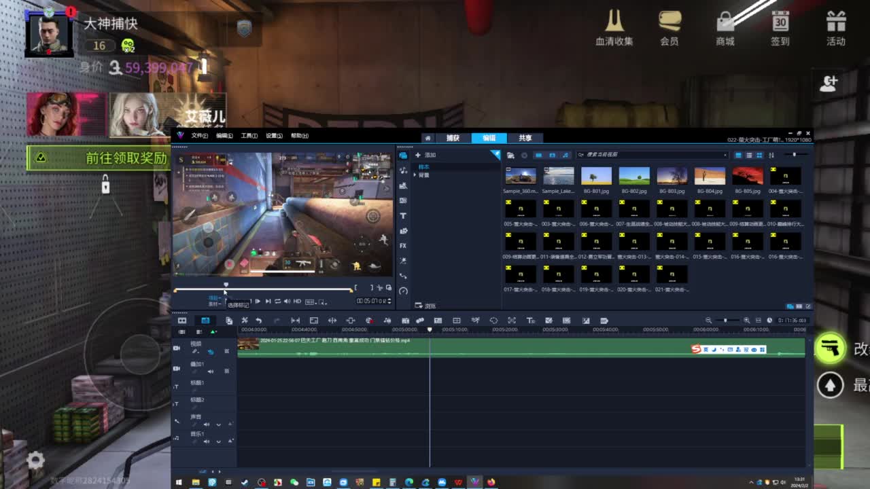Click the scissors tool in timeline toolbar
Screen dimensions: 870x489
[244, 321]
